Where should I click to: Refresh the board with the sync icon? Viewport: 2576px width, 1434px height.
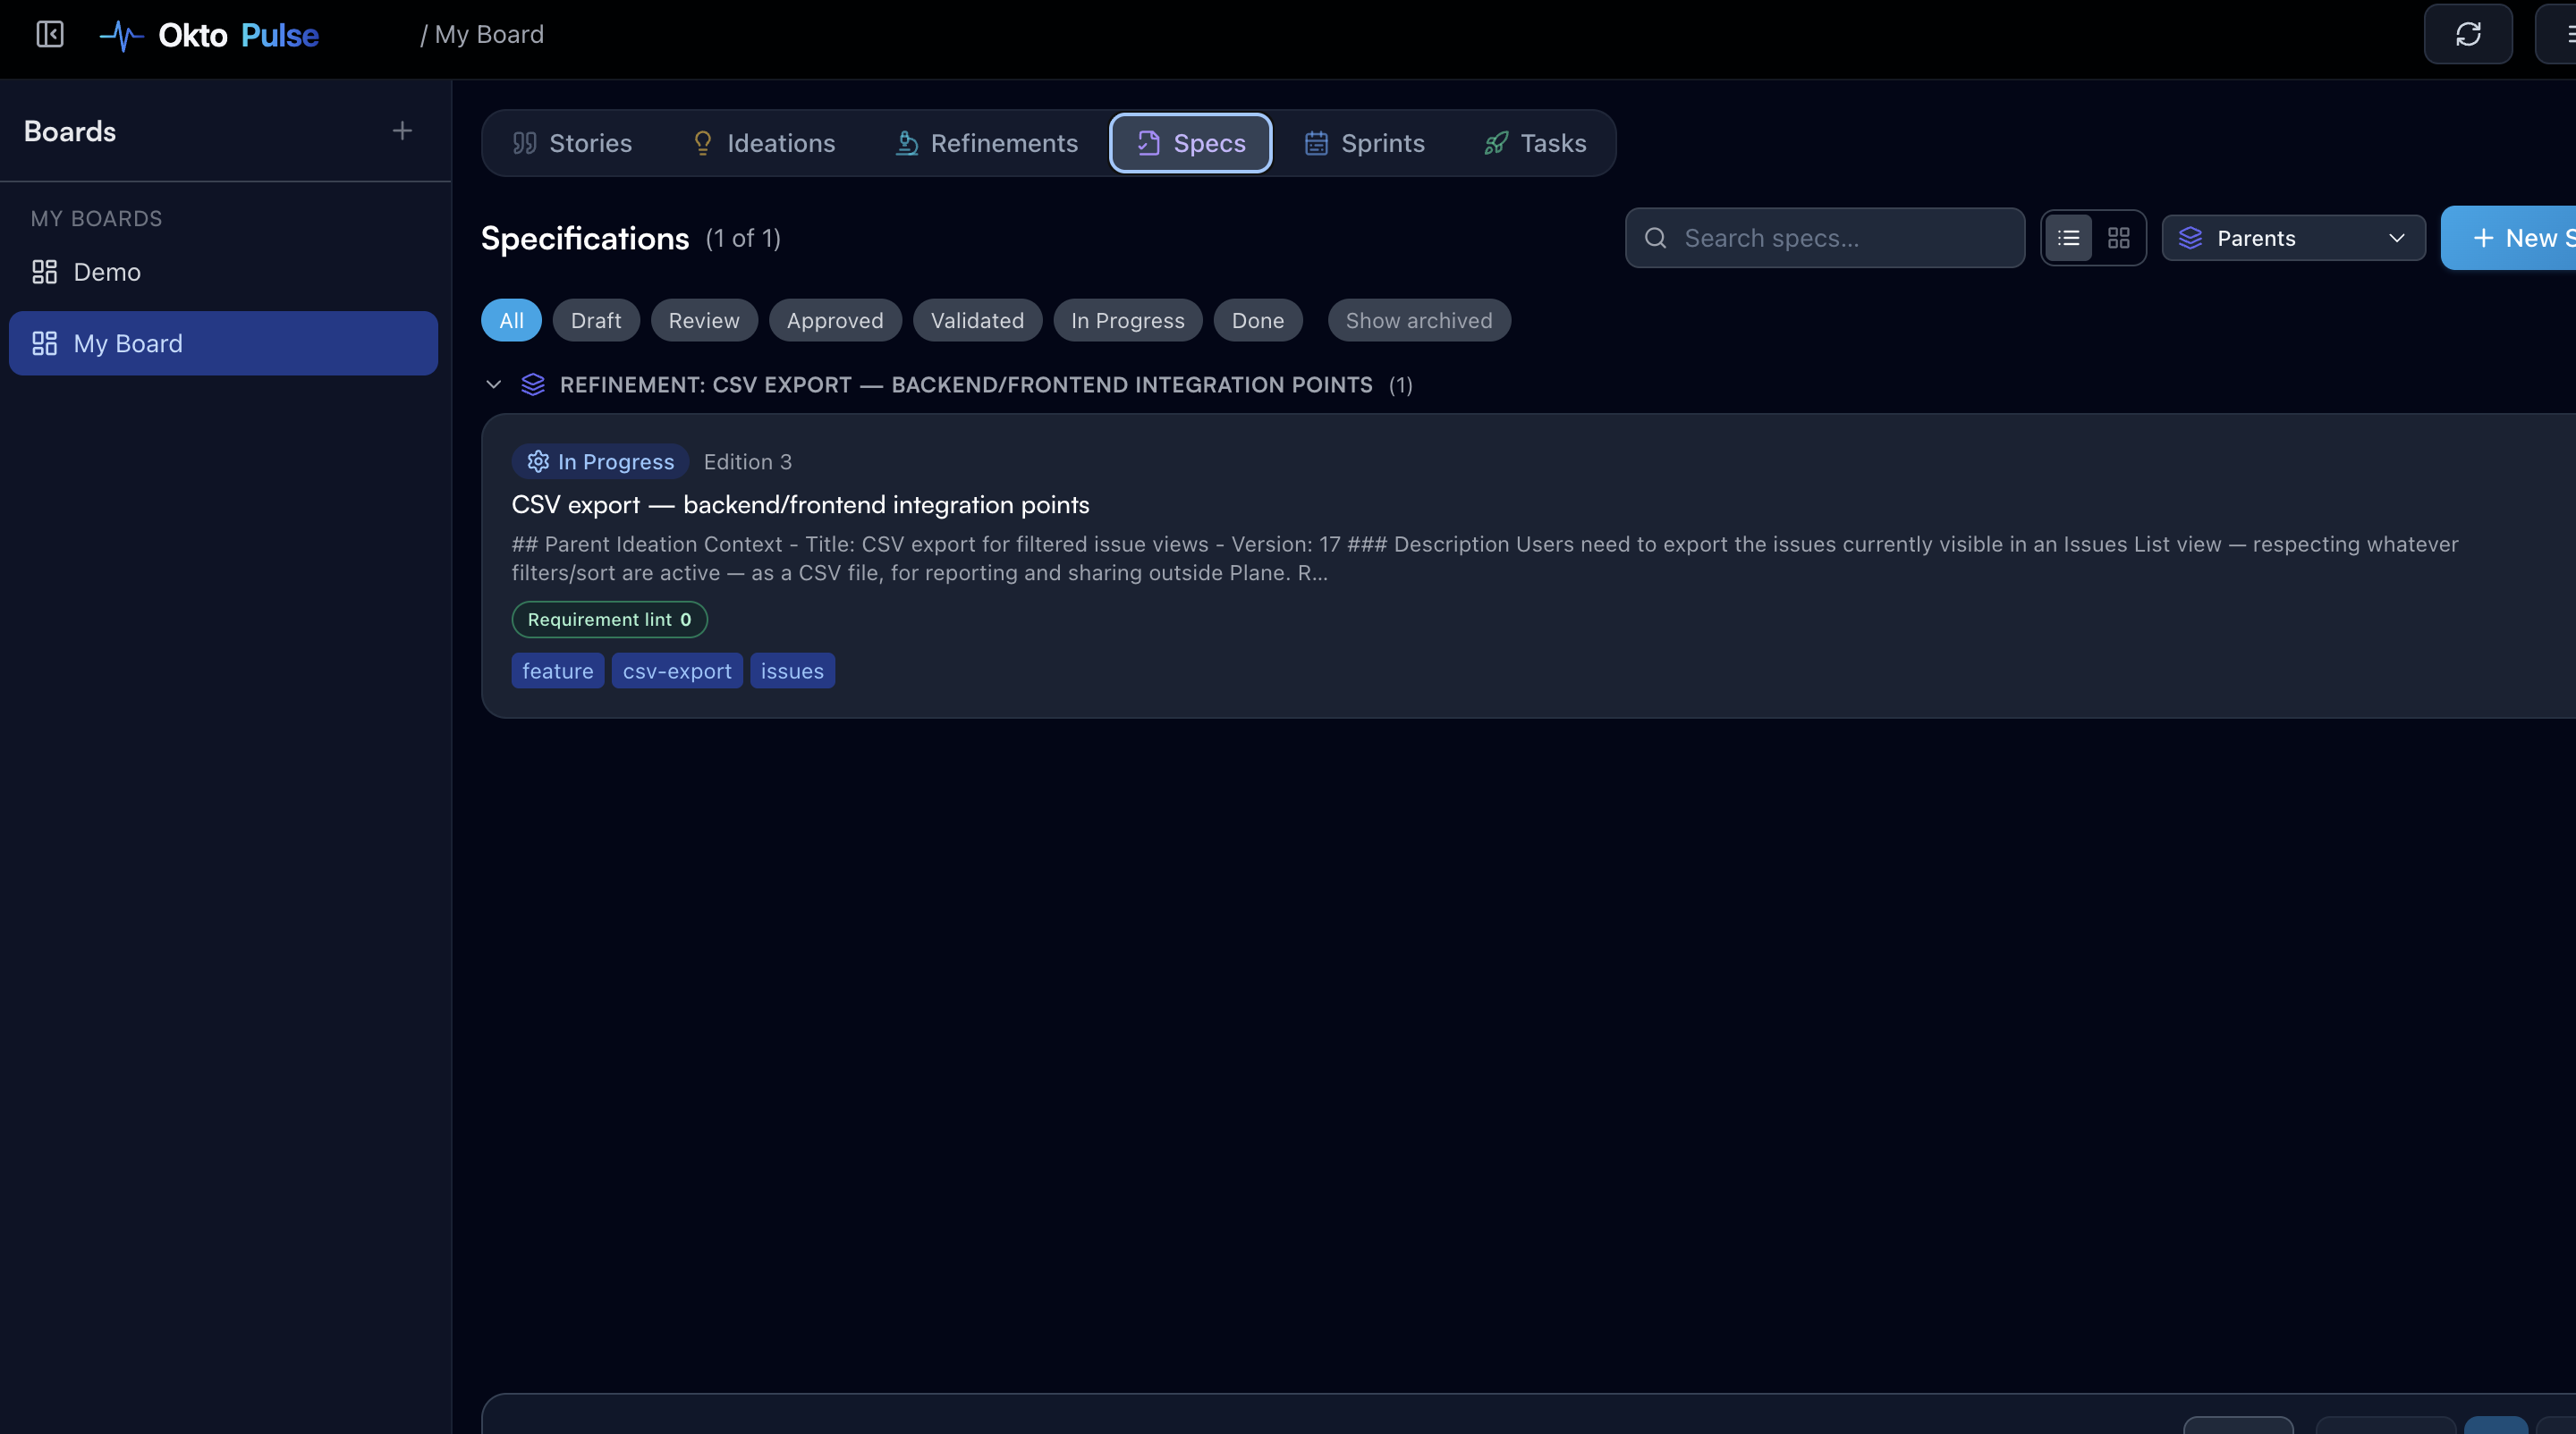(2468, 34)
